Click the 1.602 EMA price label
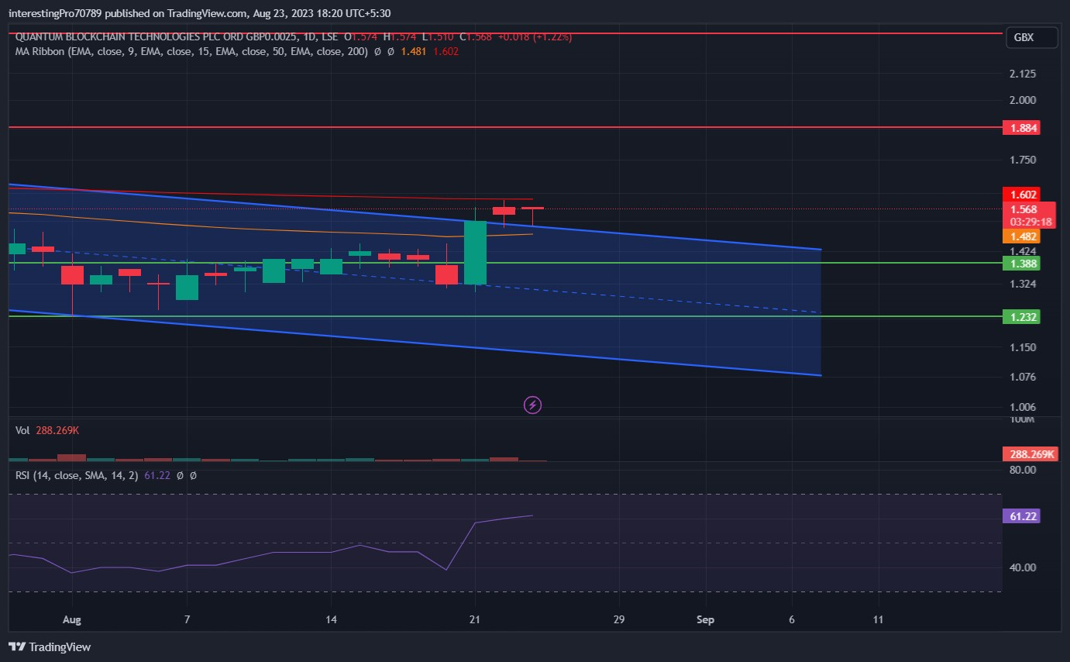The width and height of the screenshot is (1070, 662). pyautogui.click(x=1020, y=195)
